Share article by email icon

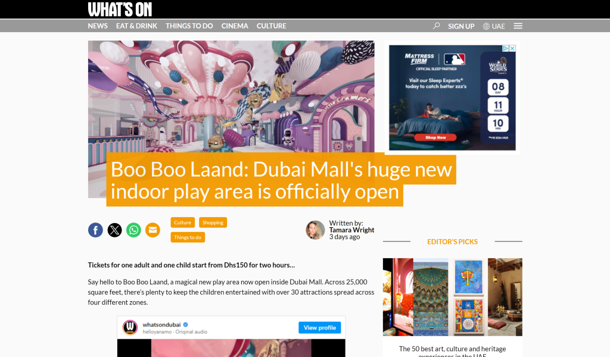(152, 230)
